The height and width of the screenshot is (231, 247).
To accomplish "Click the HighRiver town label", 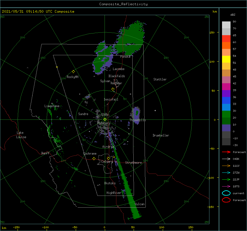I will (114, 193).
